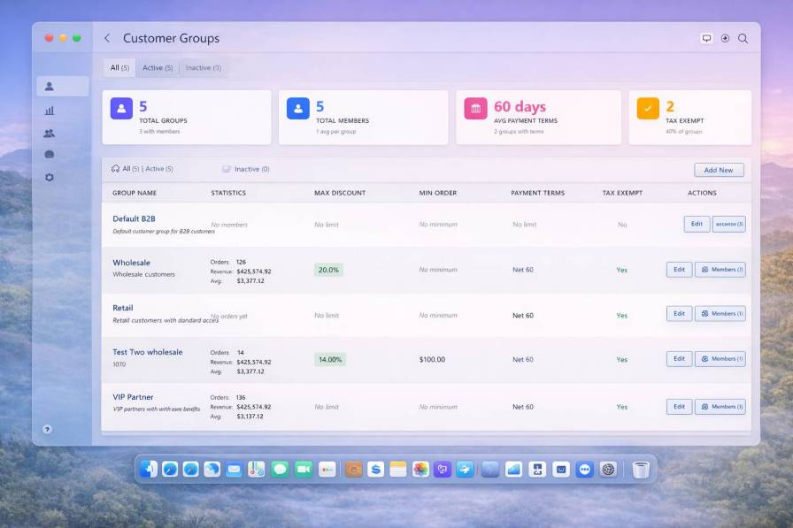Screen dimensions: 793x528
Task: Click the Add New button
Action: click(719, 169)
